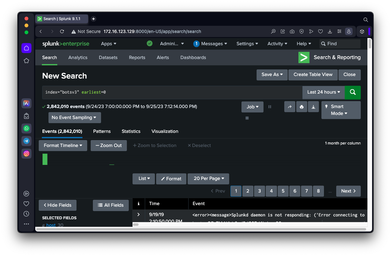Open the 20 Per Page dropdown
Image resolution: width=391 pixels, height=256 pixels.
click(208, 178)
